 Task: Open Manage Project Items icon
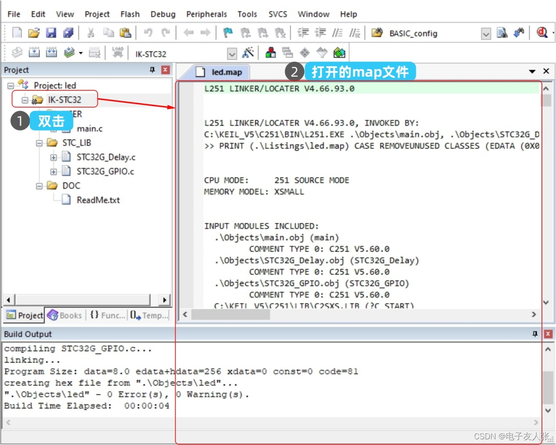[x=271, y=53]
